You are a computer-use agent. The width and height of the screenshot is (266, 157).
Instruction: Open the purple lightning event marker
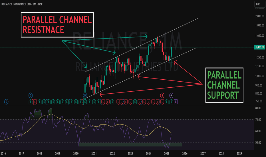(171, 95)
